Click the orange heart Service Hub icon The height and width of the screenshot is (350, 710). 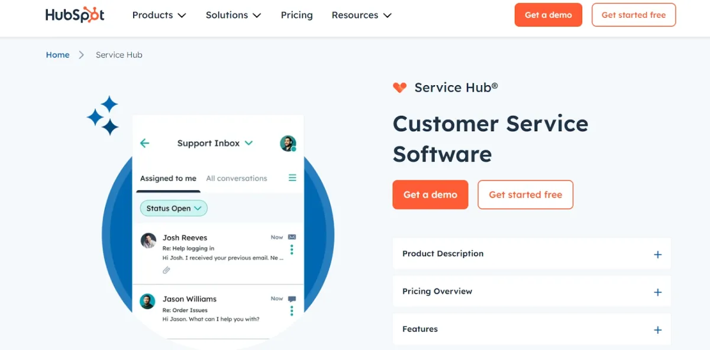400,87
